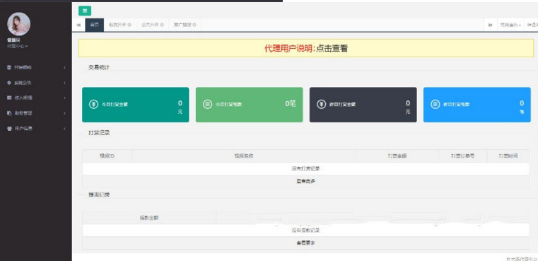Click the first sidebar menu icon (开始赚钱)
538x261 pixels.
9,68
